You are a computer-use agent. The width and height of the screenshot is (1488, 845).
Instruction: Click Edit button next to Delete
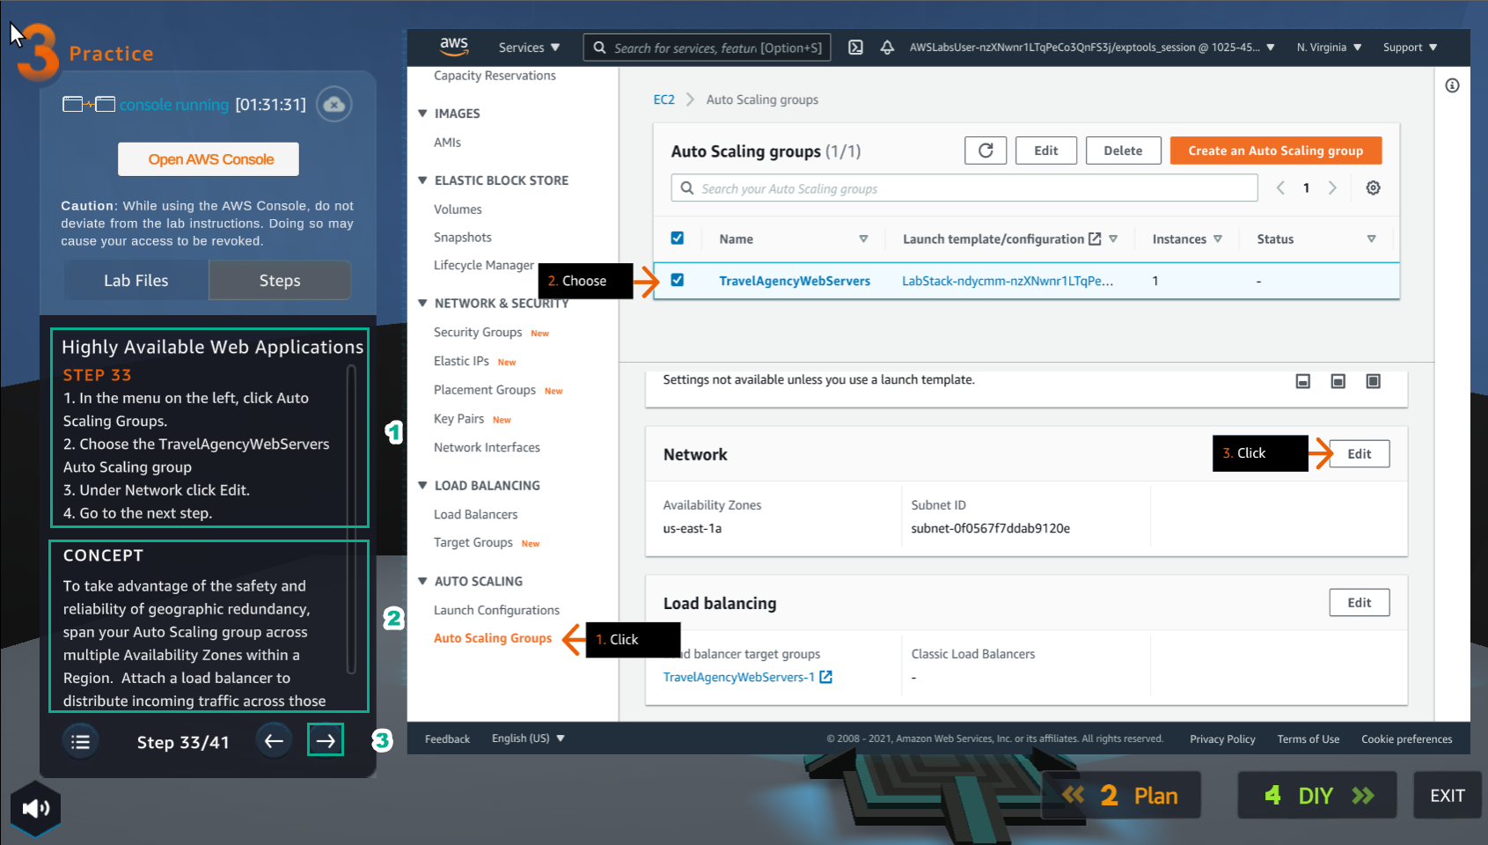tap(1046, 151)
